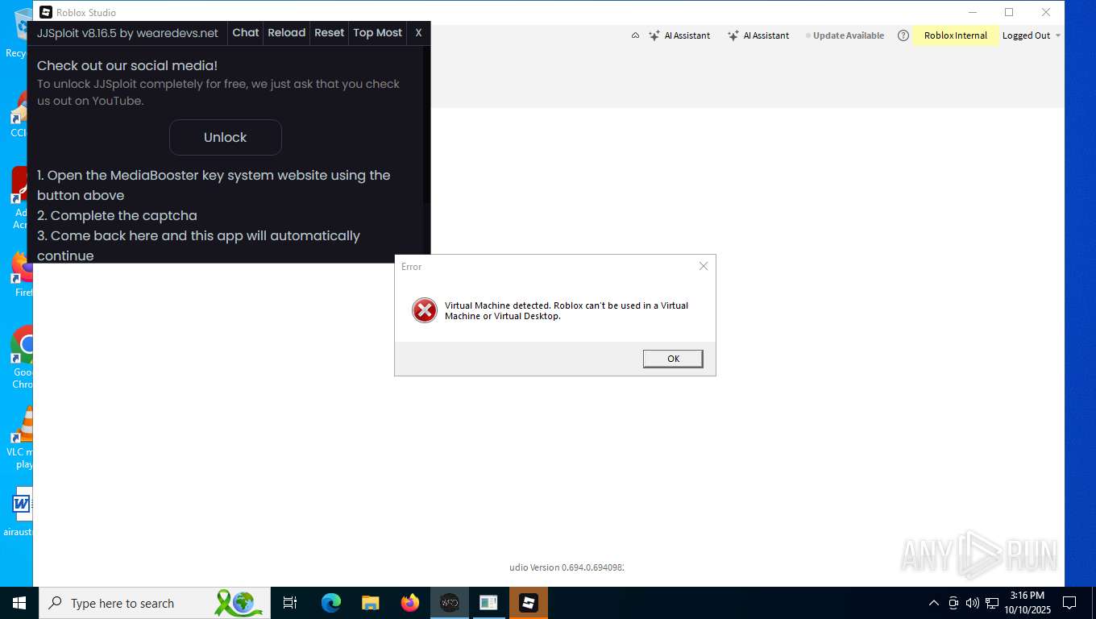Click the red error icon in dialog
Screen dimensions: 1096x619
click(x=425, y=310)
